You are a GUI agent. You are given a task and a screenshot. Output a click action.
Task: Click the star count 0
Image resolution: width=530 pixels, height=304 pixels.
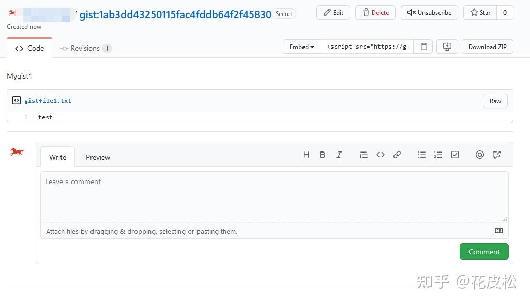point(505,13)
